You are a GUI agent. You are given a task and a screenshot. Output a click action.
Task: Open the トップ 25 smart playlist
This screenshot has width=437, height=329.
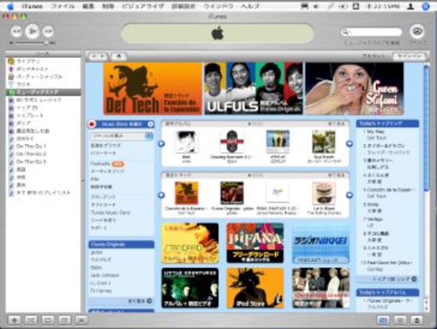tap(43, 108)
